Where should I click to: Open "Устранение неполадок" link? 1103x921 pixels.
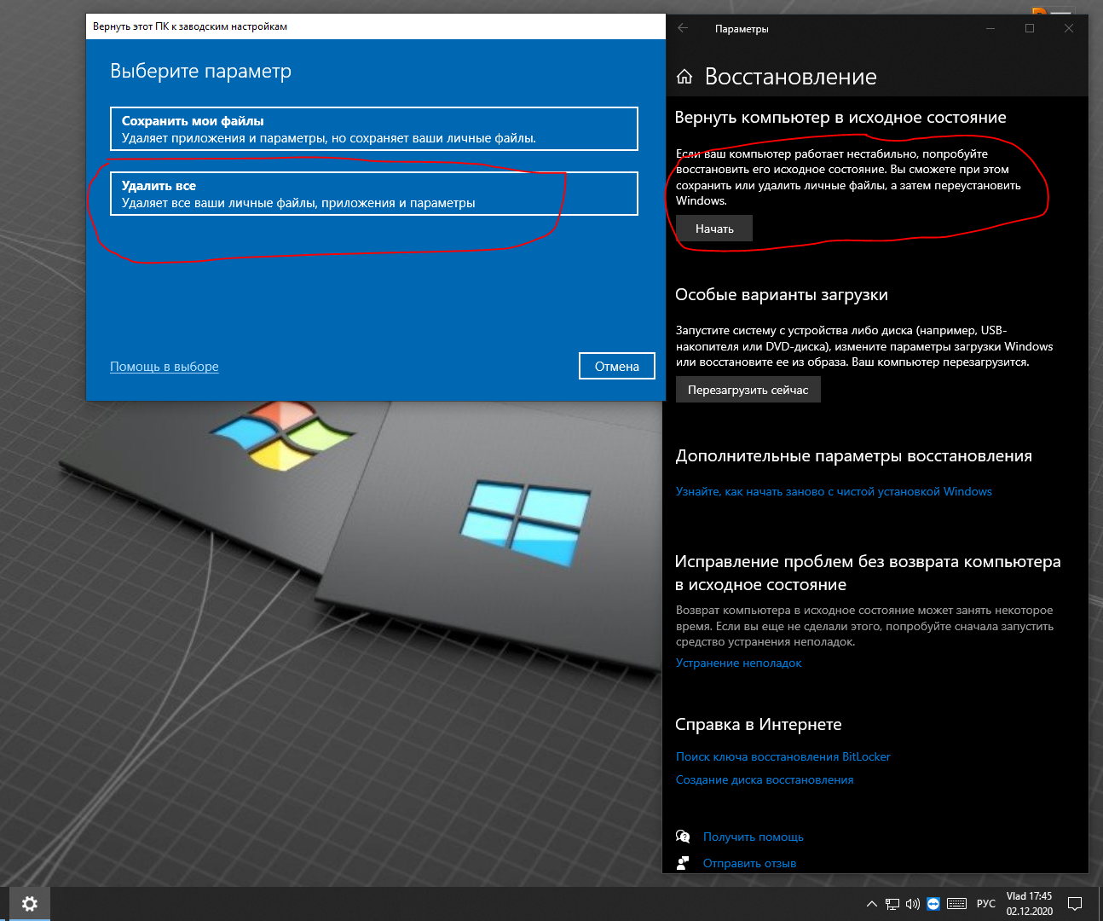(x=738, y=663)
